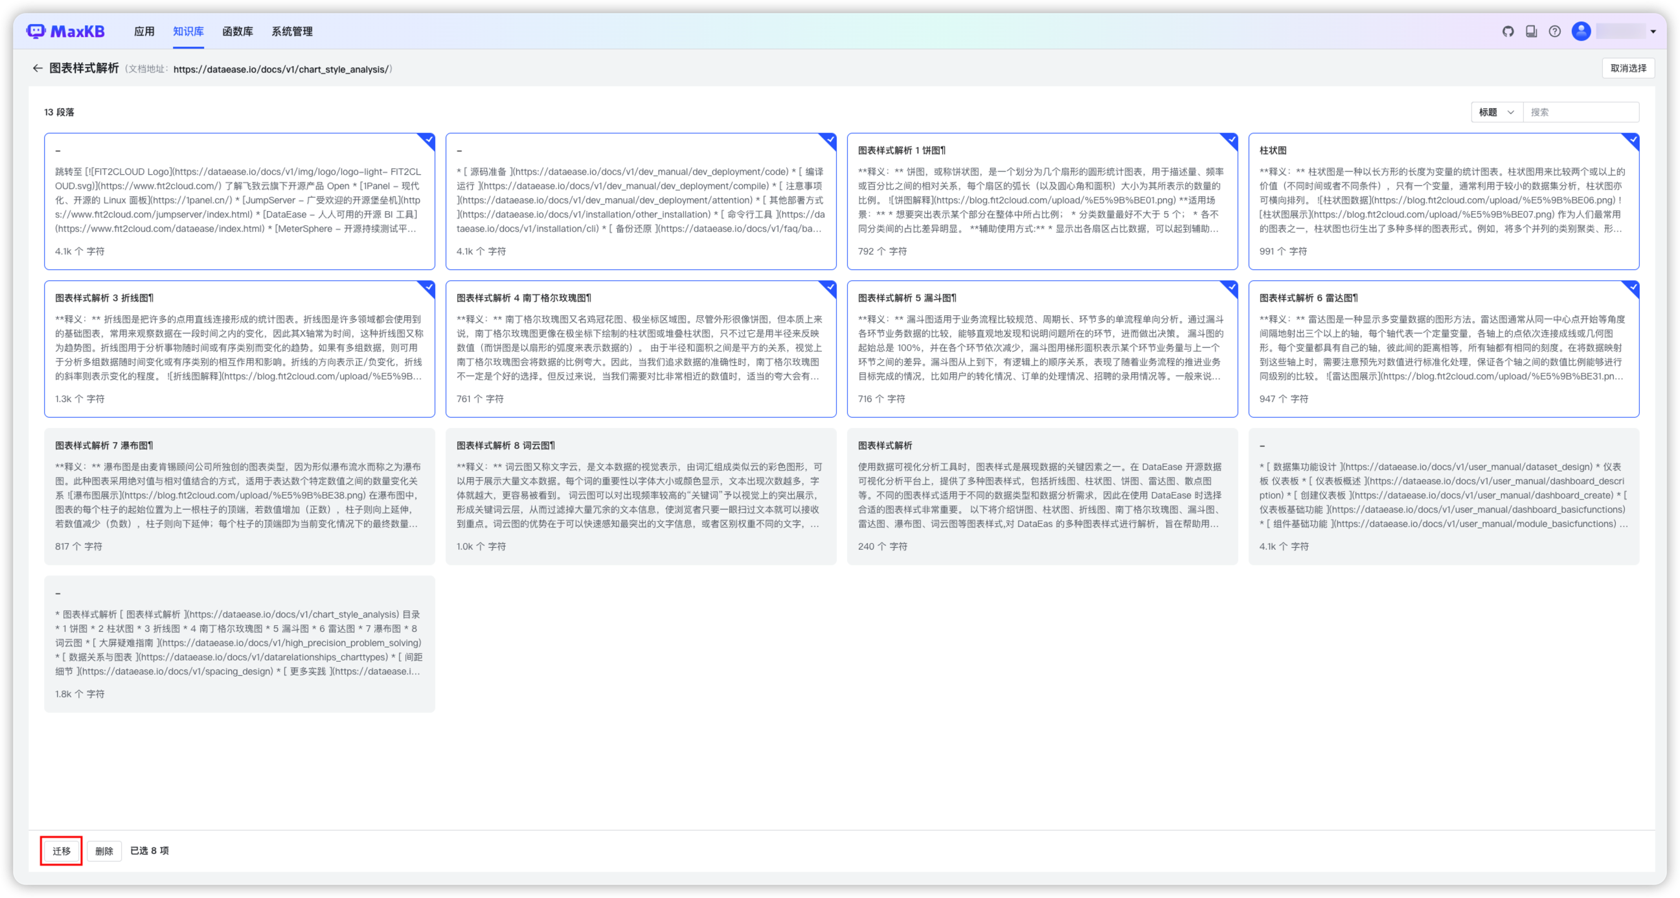Click the help question mark icon
The width and height of the screenshot is (1680, 898).
[1555, 31]
